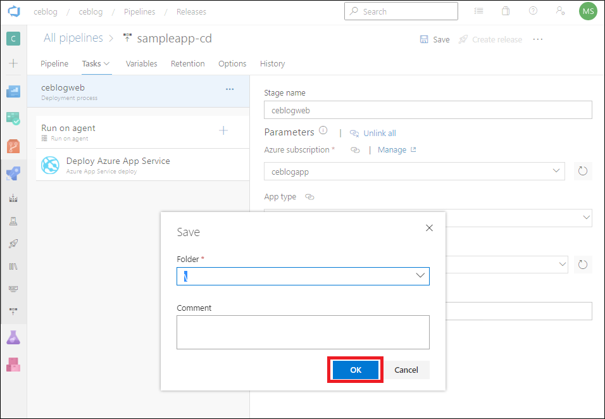Image resolution: width=605 pixels, height=419 pixels.
Task: Focus the Comment text box
Action: point(303,332)
